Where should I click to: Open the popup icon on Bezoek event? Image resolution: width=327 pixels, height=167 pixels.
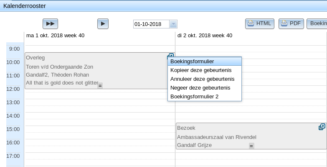pyautogui.click(x=322, y=127)
